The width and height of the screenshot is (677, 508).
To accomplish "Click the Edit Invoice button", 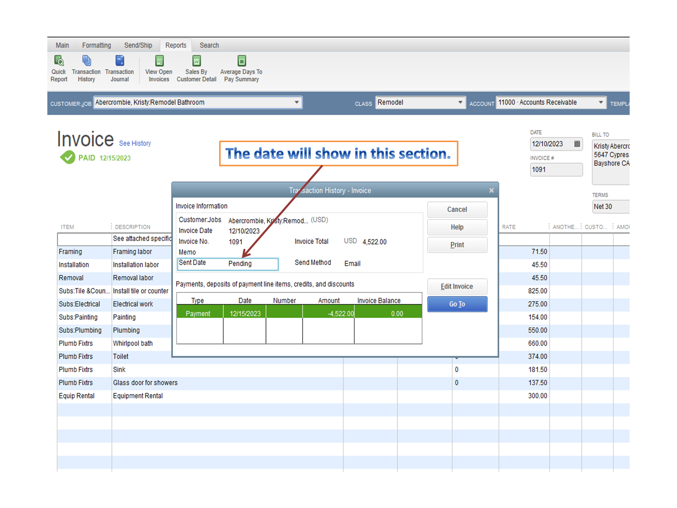I will click(x=457, y=286).
